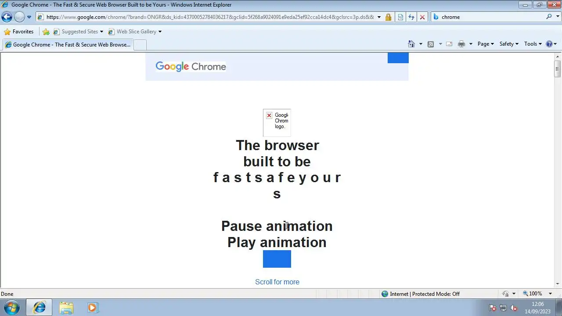Run search with the magnifier icon
The height and width of the screenshot is (316, 562).
(x=549, y=17)
